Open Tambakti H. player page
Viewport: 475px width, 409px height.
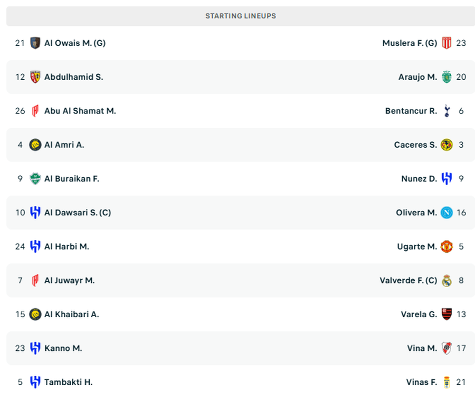[x=69, y=382]
